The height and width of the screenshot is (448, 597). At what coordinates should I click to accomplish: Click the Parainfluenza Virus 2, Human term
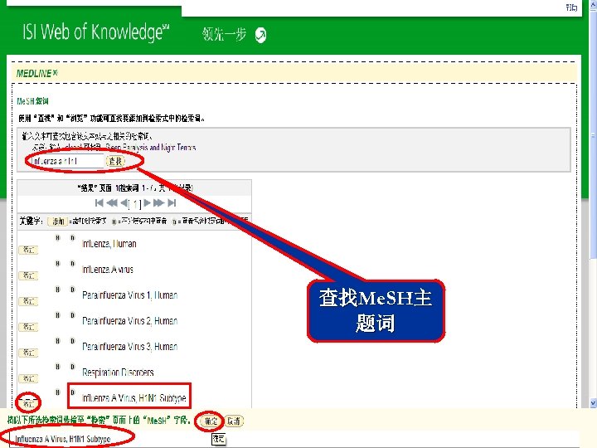[130, 321]
